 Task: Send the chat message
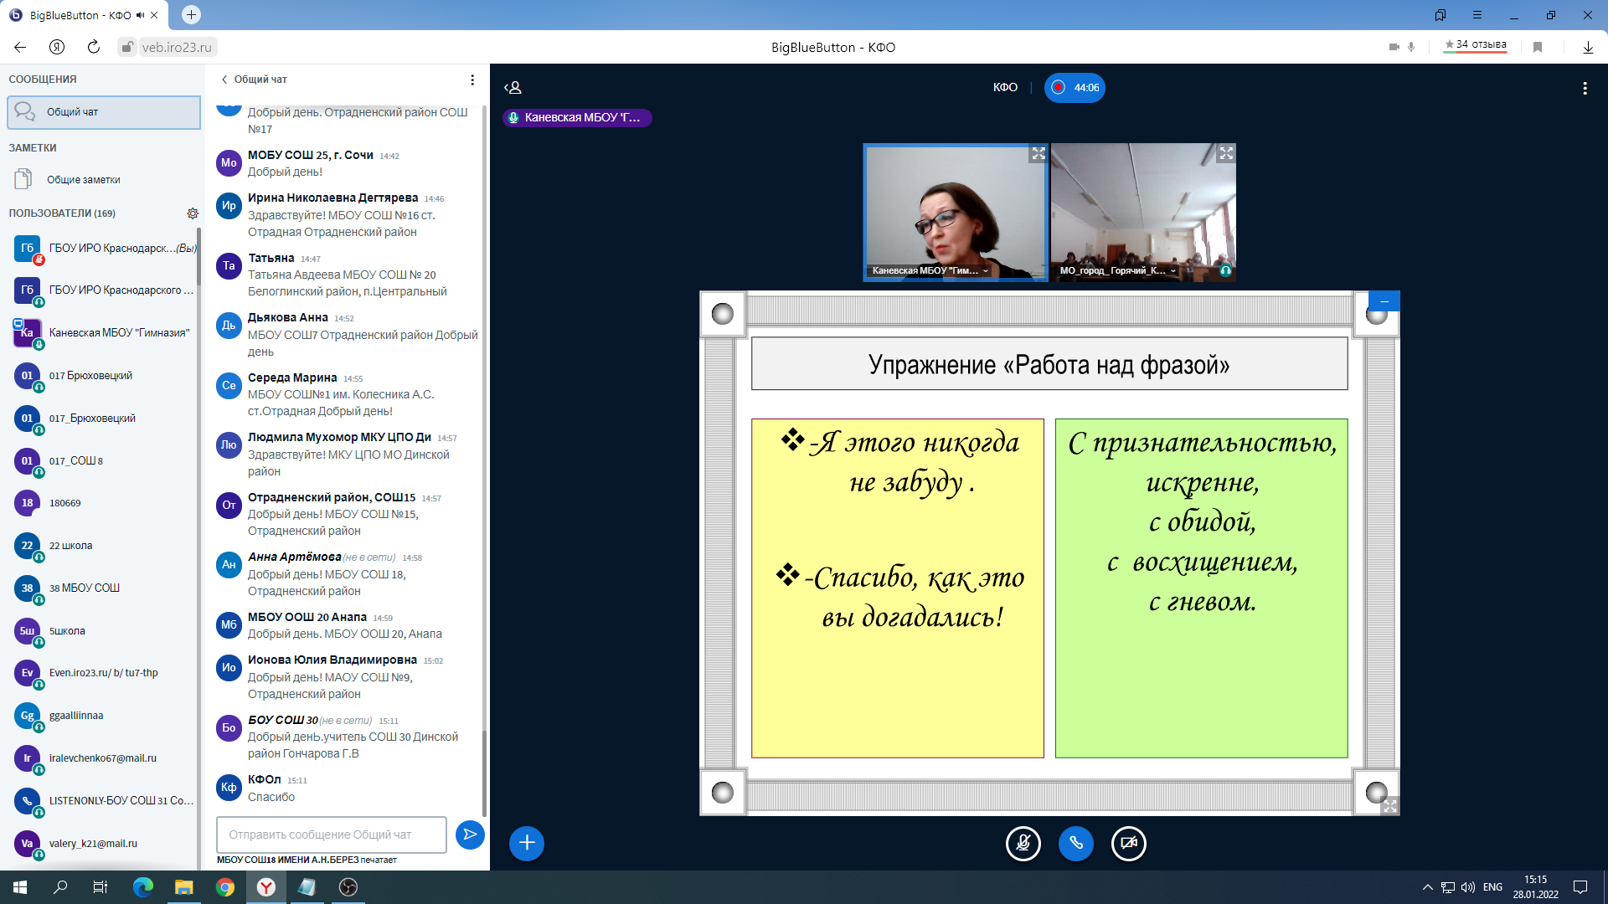pyautogui.click(x=470, y=835)
